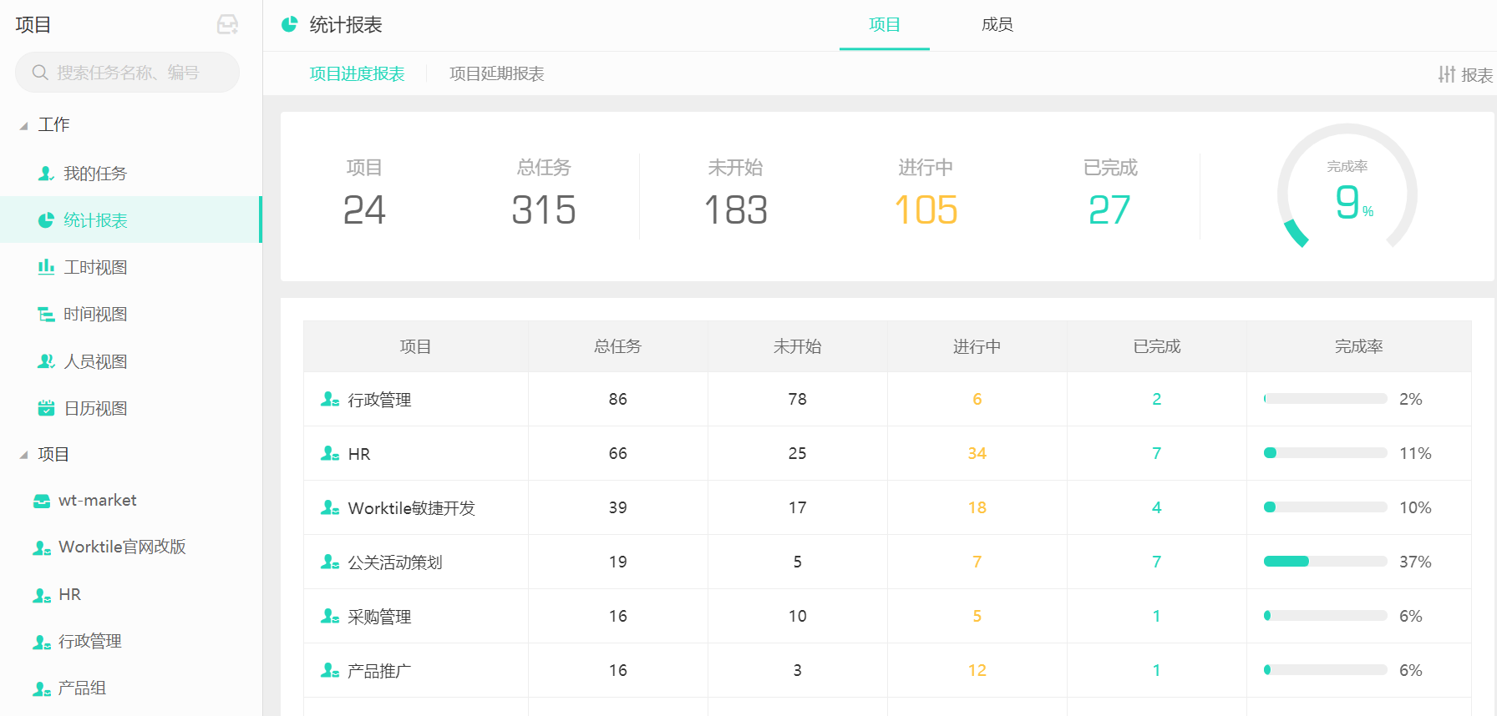Collapse the 项目 tree section
Screen dimensions: 1497x716
coord(23,455)
